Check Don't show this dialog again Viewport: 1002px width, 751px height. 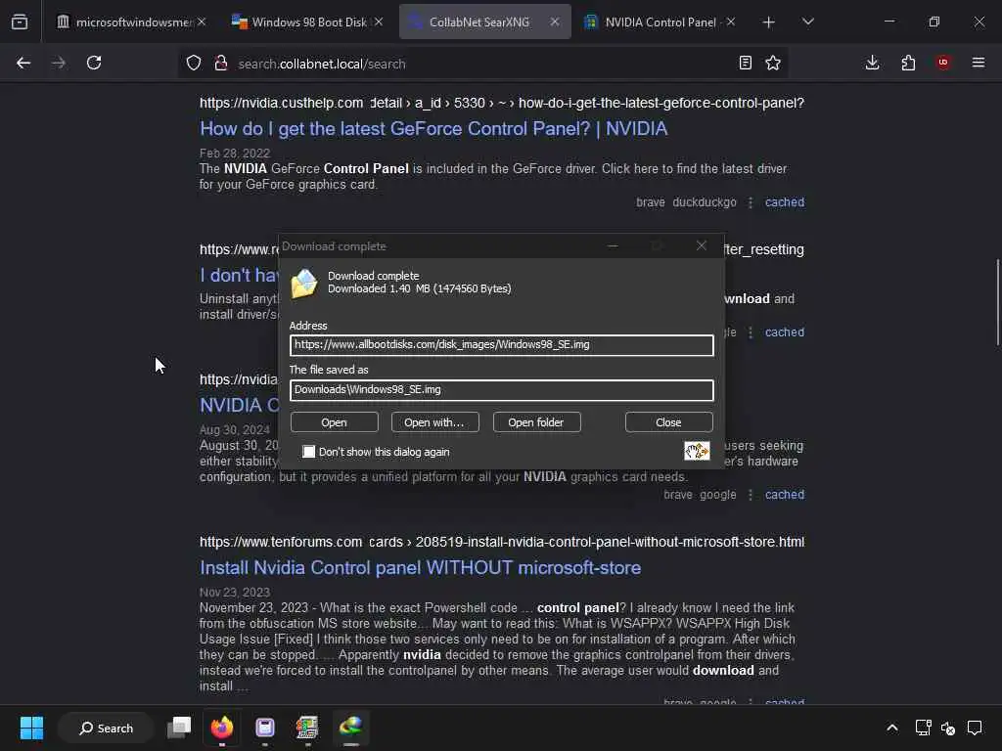pos(308,452)
